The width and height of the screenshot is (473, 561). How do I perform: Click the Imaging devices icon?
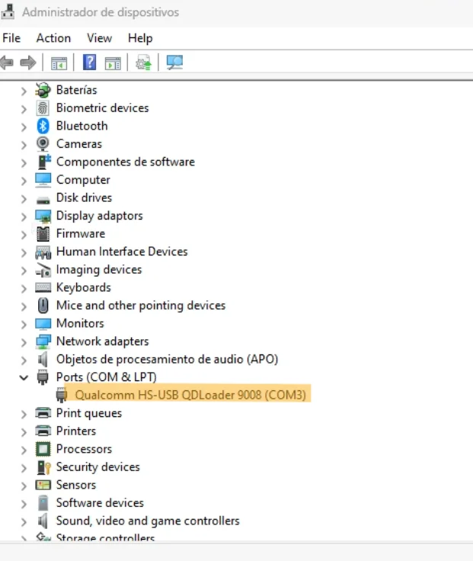click(43, 270)
